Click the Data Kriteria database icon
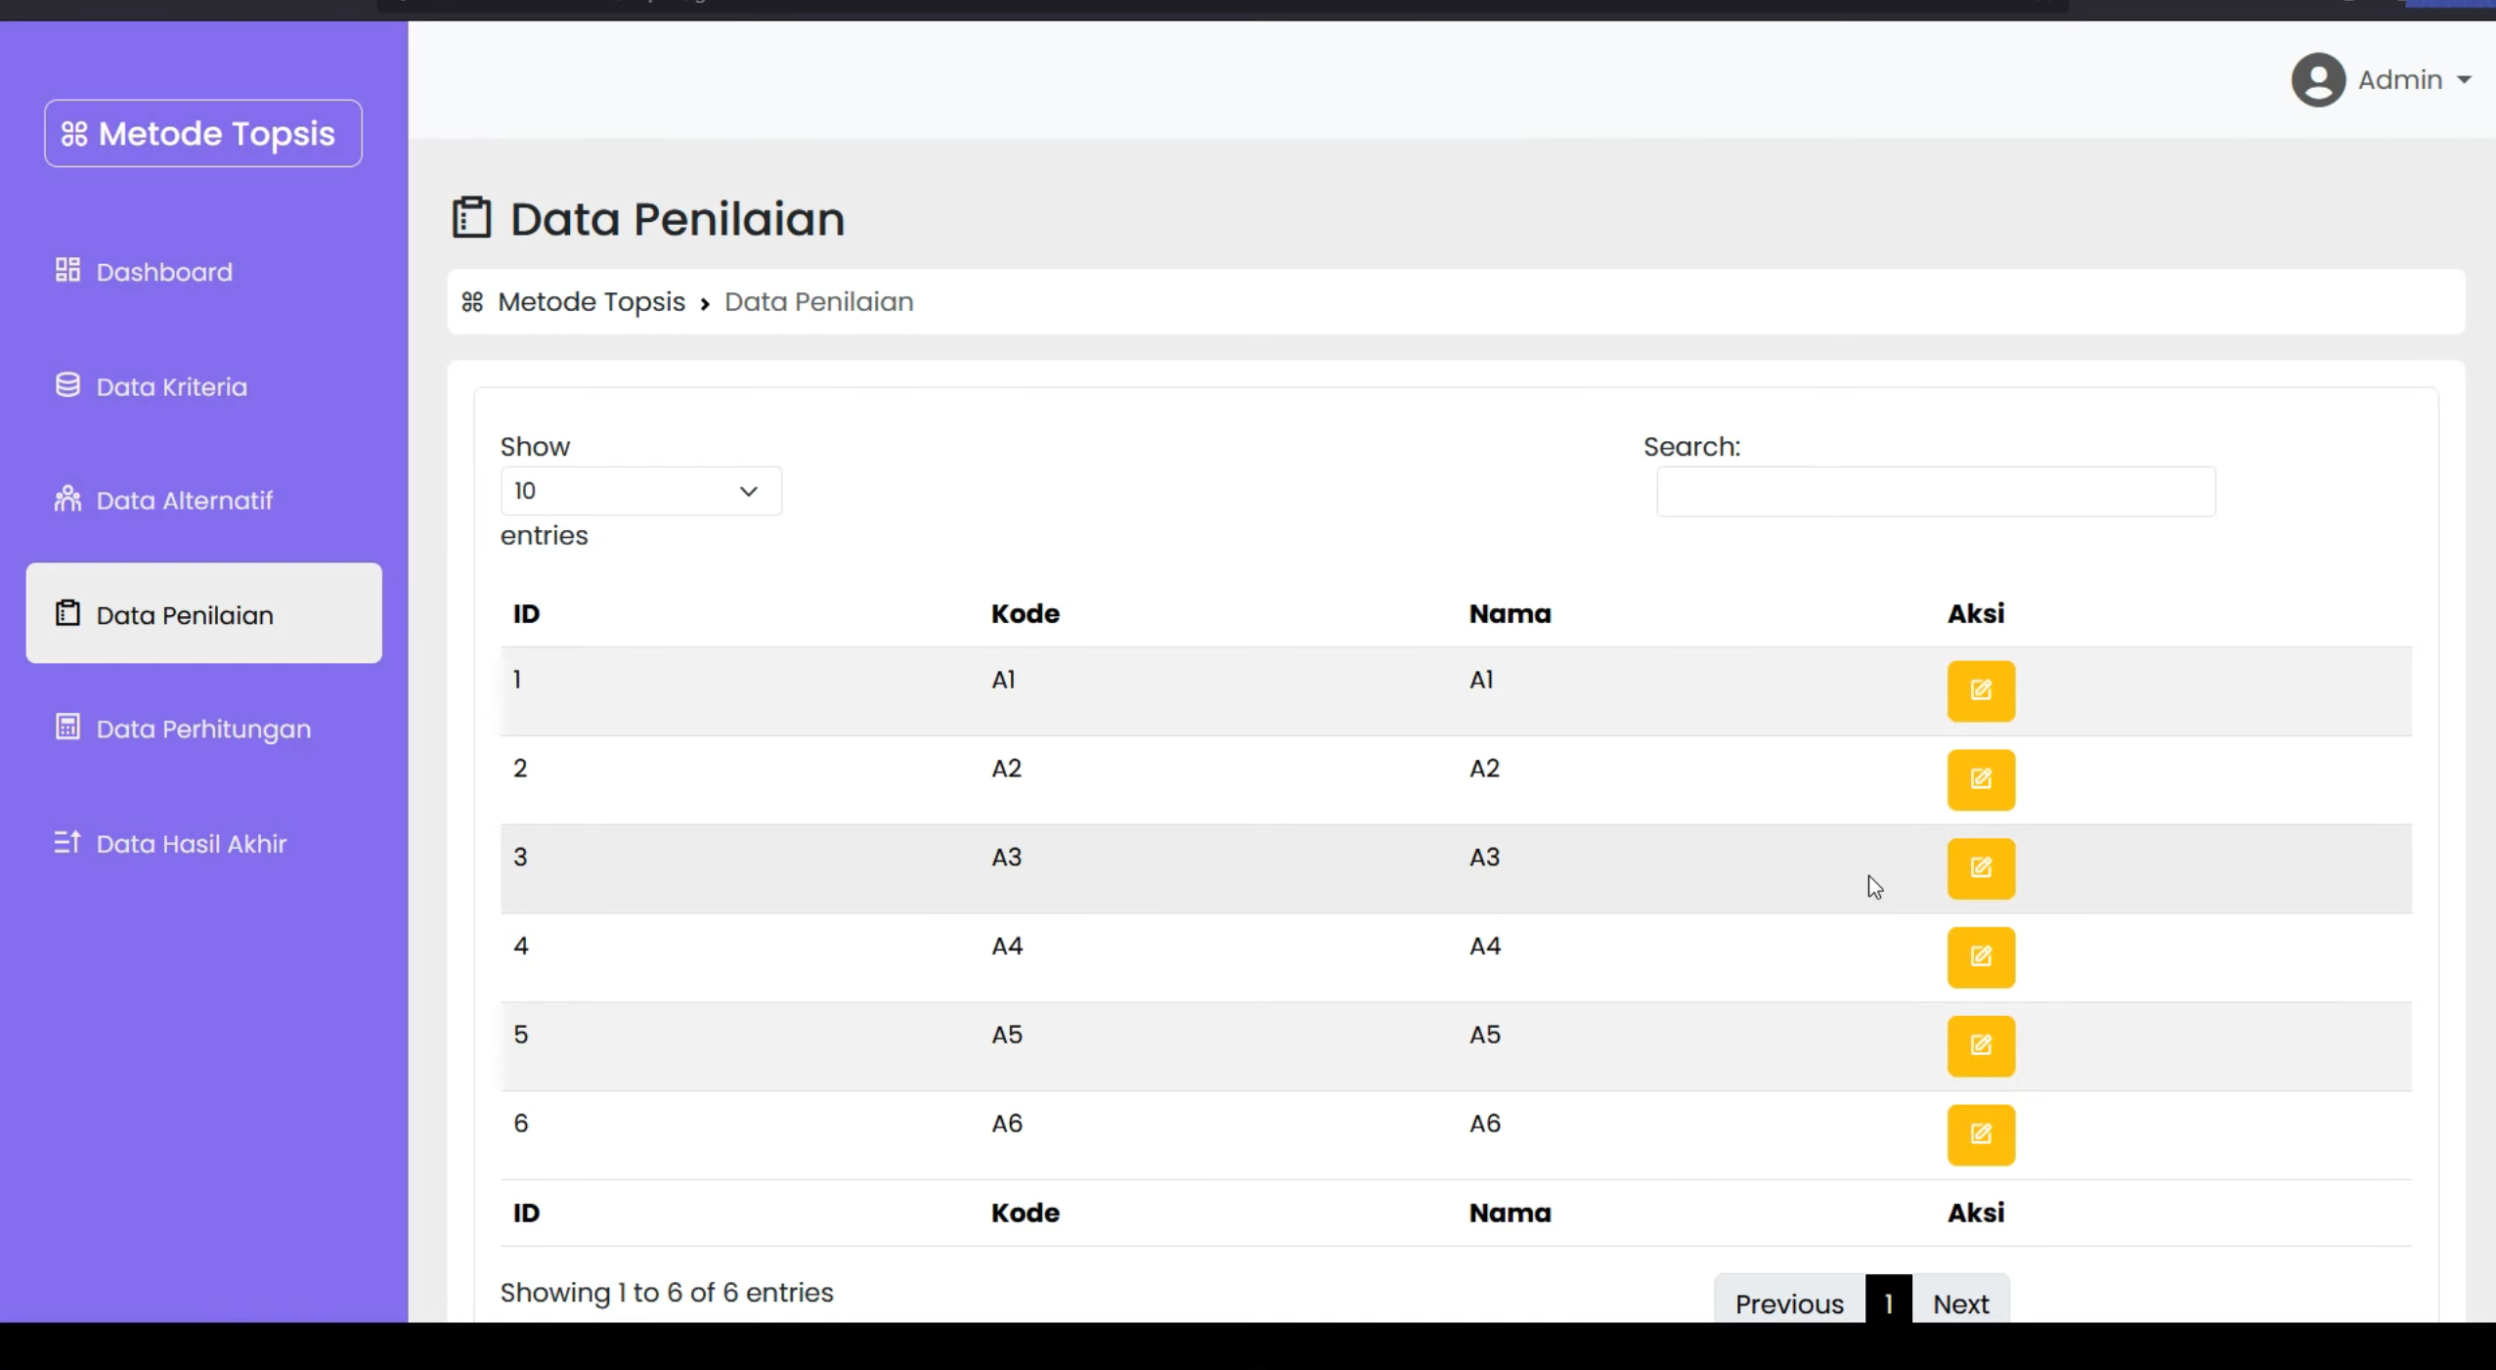 tap(67, 385)
